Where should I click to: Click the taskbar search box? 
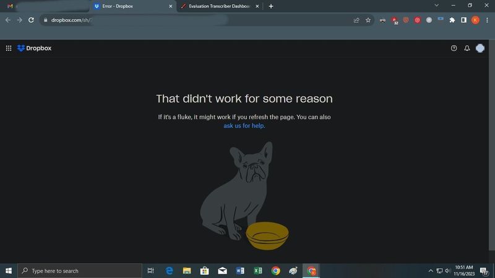click(80, 271)
